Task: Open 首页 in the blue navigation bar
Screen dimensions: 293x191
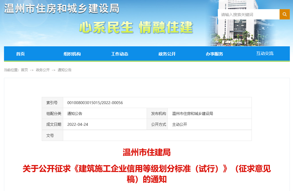Action: click(20, 54)
